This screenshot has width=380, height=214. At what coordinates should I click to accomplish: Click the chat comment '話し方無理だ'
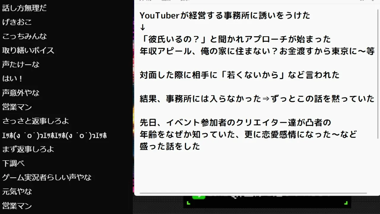[x=24, y=8]
